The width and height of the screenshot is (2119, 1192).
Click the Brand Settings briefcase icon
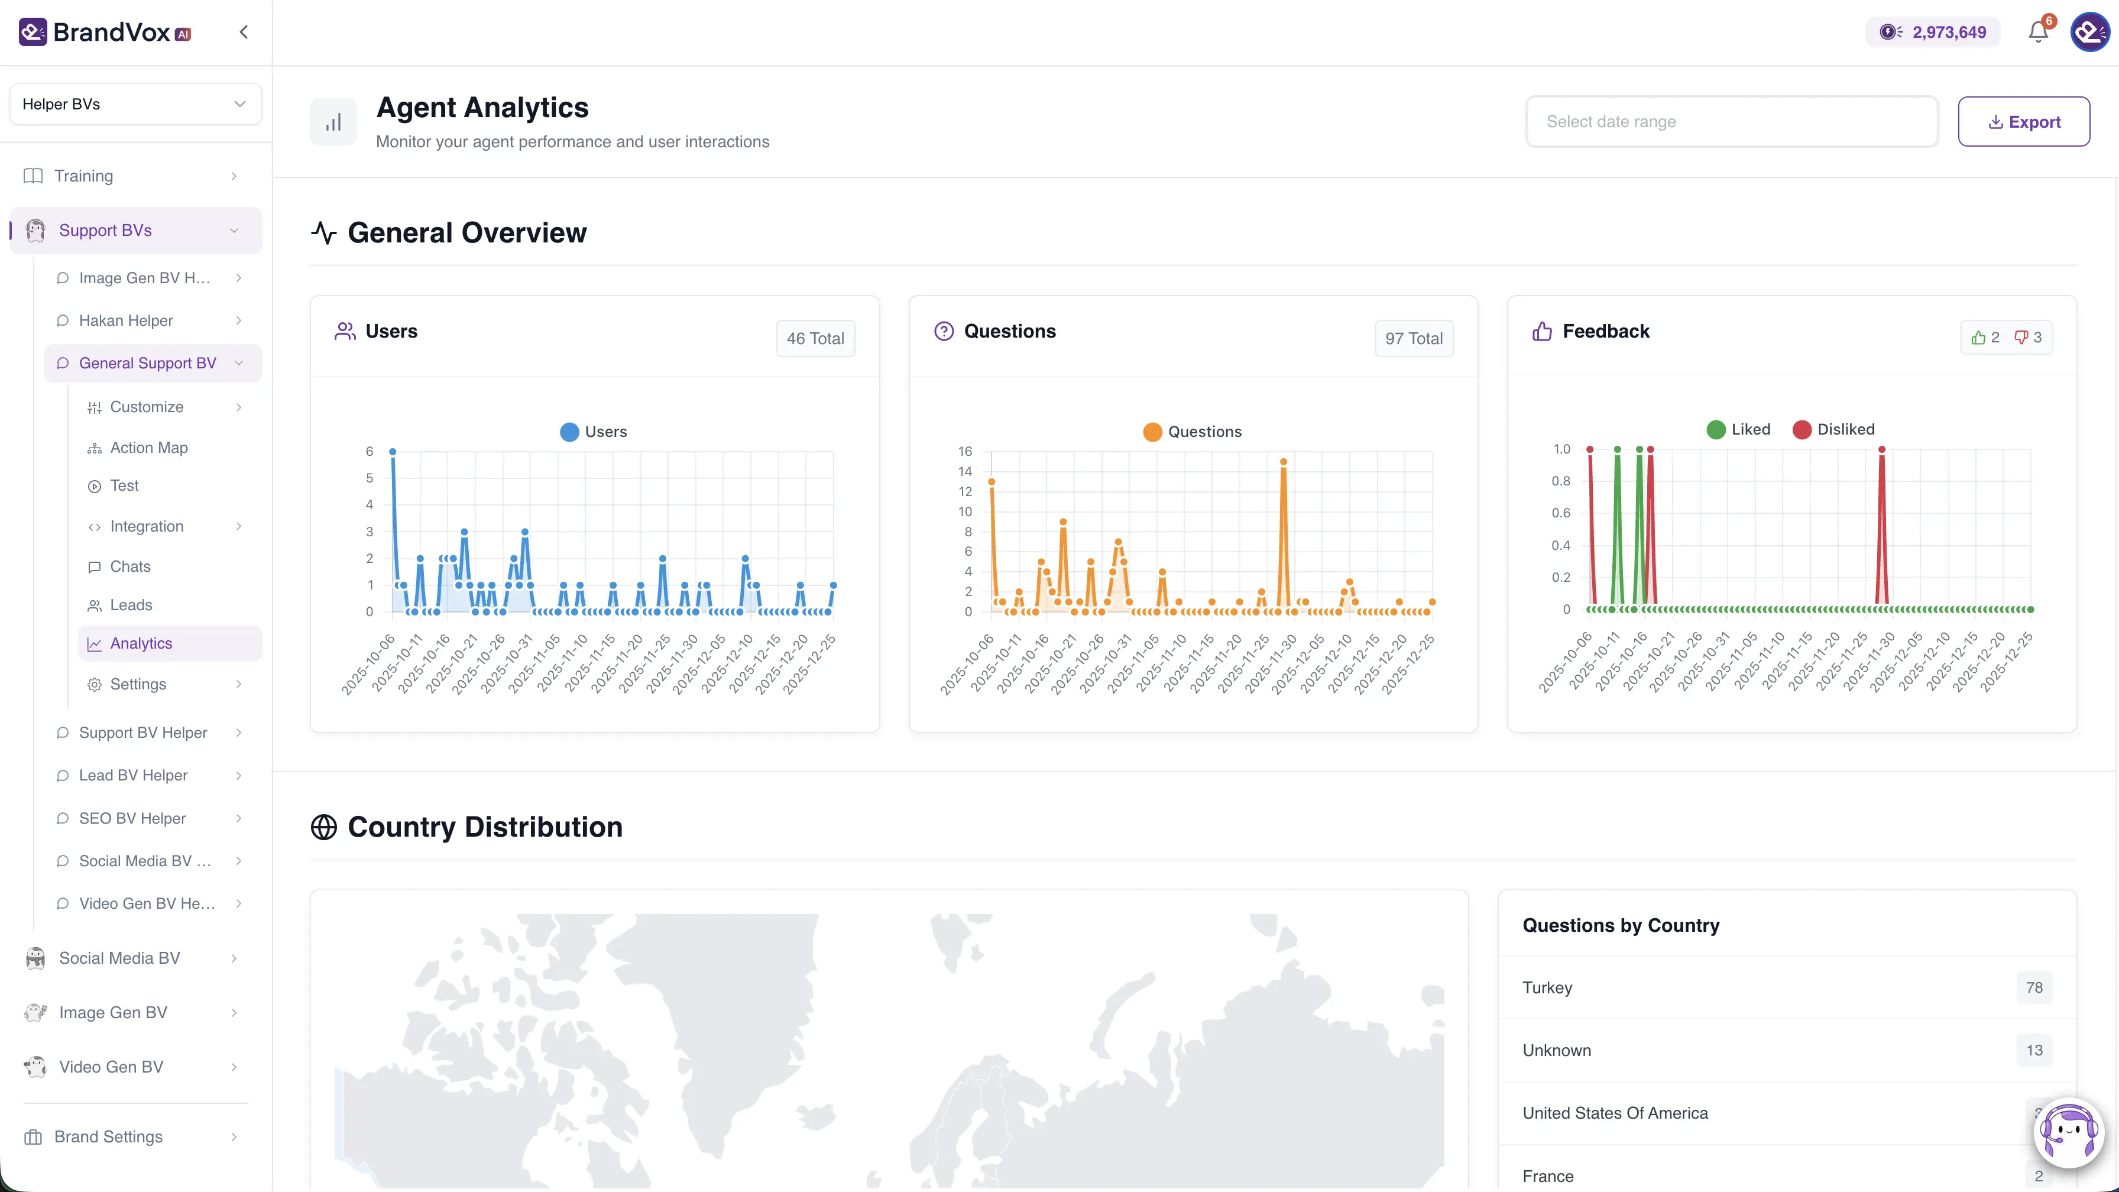point(33,1137)
